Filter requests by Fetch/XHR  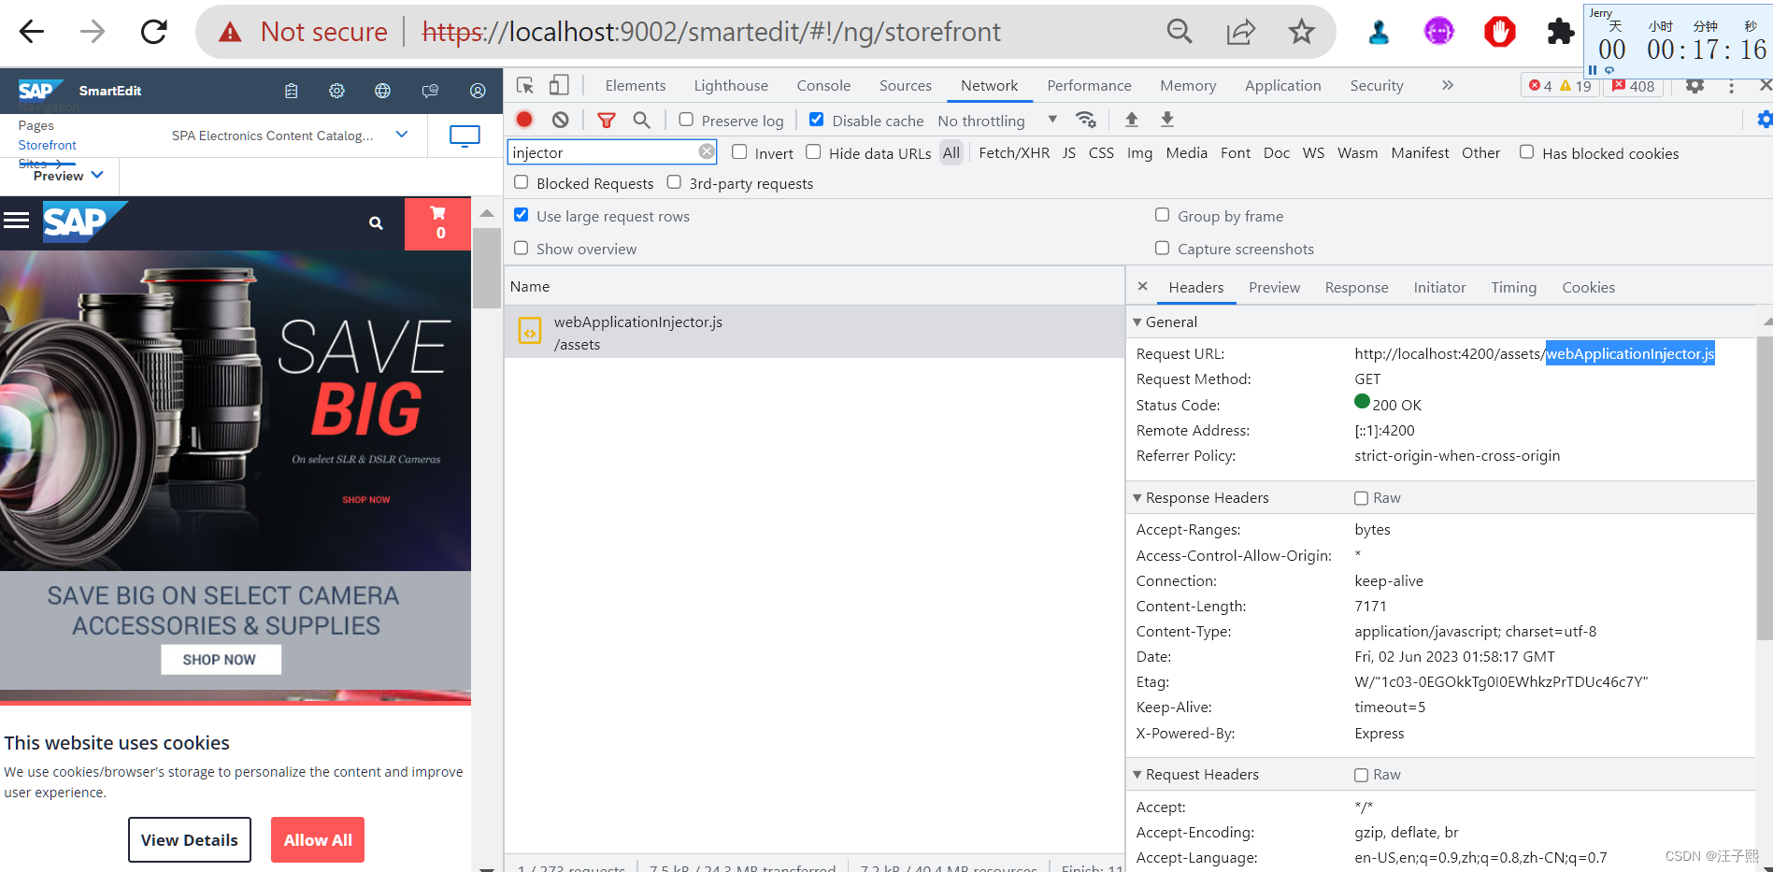1014,152
